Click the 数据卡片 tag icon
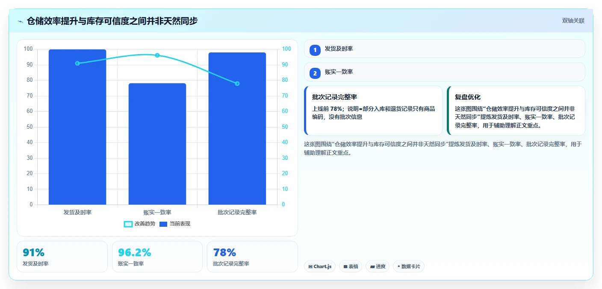Screen dimensions: 602x289 tap(399, 266)
